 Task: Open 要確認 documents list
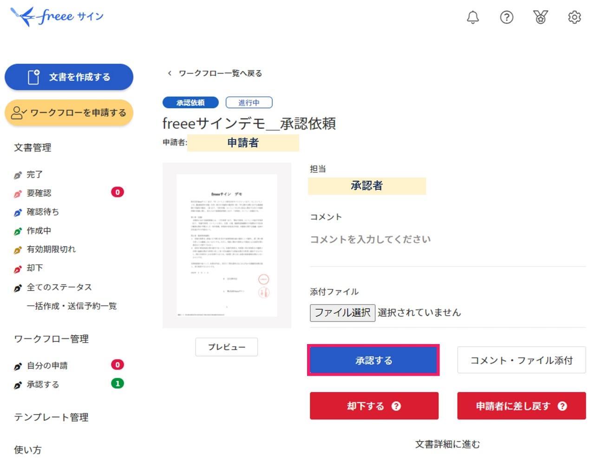(x=39, y=193)
